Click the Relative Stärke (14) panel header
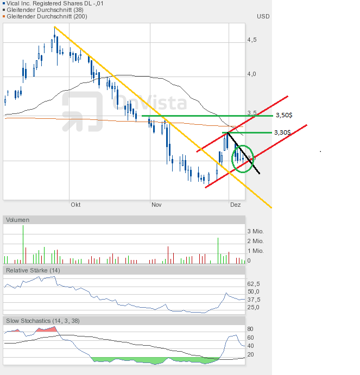360x375 pixels. (124, 270)
